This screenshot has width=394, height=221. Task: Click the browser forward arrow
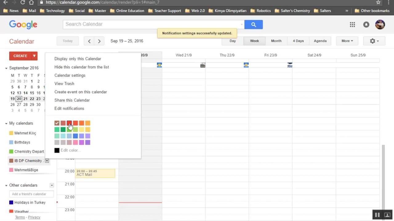click(14, 2)
